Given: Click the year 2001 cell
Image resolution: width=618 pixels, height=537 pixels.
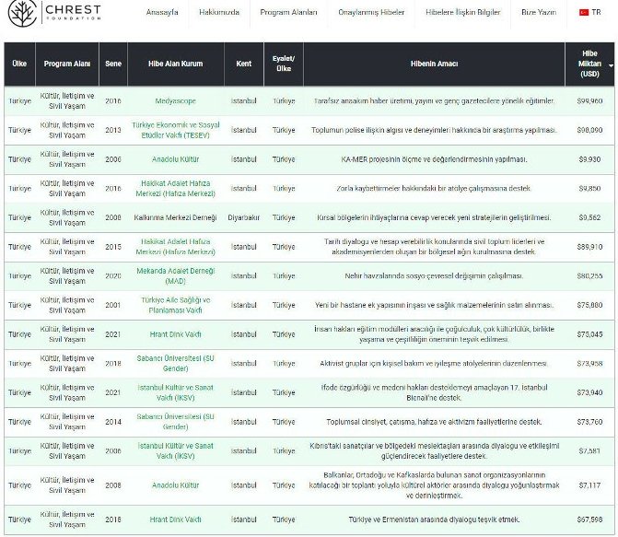Looking at the screenshot, I should click(x=113, y=305).
